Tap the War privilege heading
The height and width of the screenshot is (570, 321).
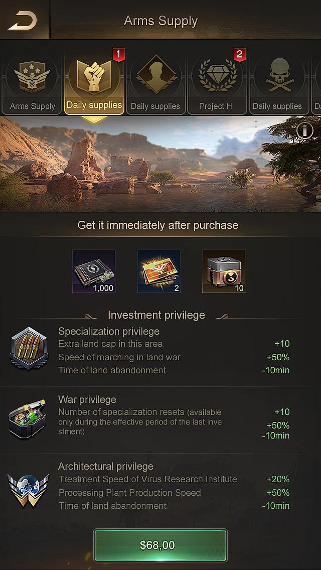[87, 399]
